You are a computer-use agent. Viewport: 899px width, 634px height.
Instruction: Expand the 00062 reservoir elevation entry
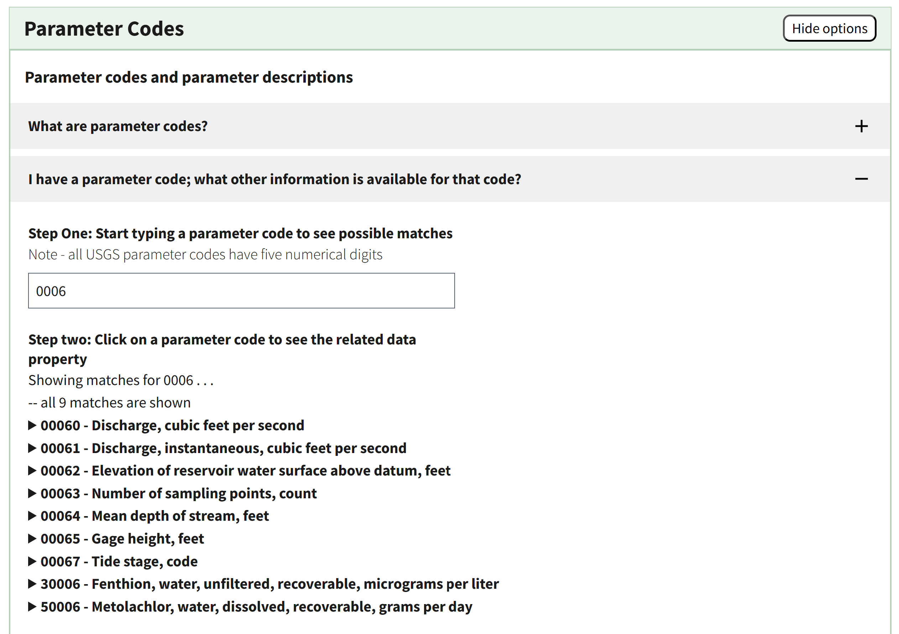[33, 470]
